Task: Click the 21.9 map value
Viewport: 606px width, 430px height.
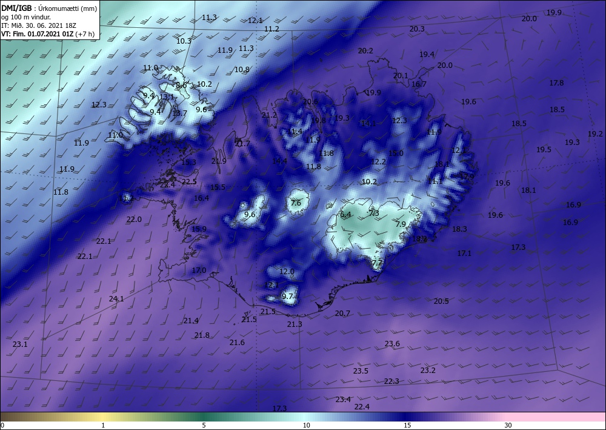Action: pyautogui.click(x=219, y=161)
